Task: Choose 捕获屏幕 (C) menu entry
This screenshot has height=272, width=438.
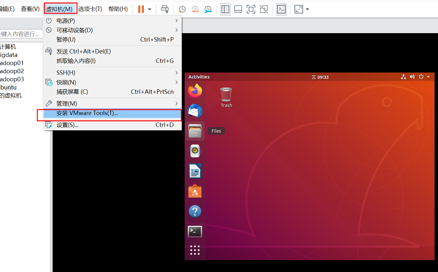Action: pos(112,92)
